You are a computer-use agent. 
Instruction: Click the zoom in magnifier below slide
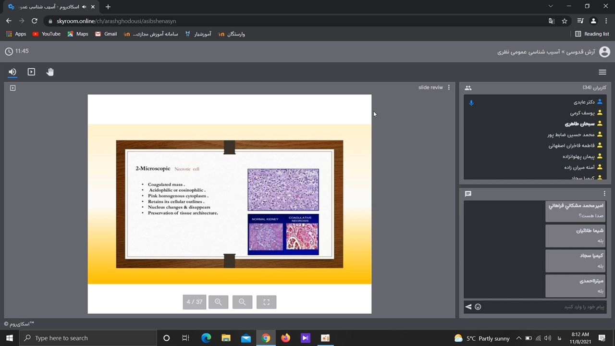(x=218, y=302)
